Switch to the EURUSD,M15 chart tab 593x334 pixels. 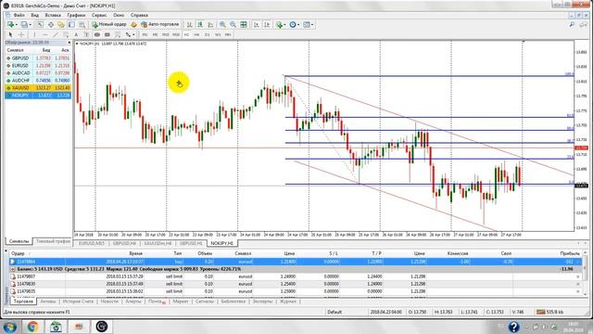pyautogui.click(x=91, y=243)
